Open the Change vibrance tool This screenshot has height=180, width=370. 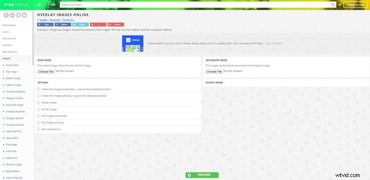point(15,118)
